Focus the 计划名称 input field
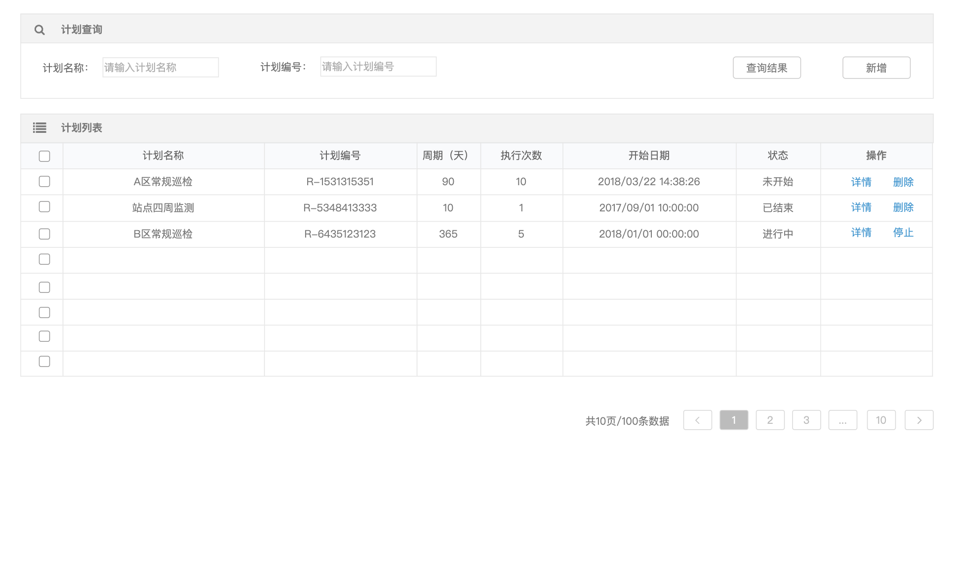 click(x=160, y=68)
